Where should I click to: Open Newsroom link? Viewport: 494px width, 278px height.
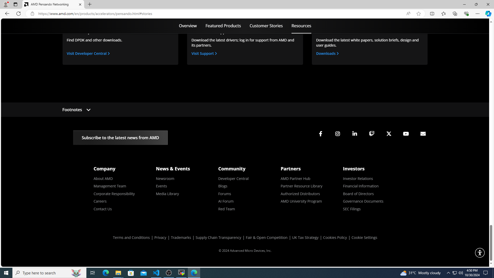coord(165,179)
